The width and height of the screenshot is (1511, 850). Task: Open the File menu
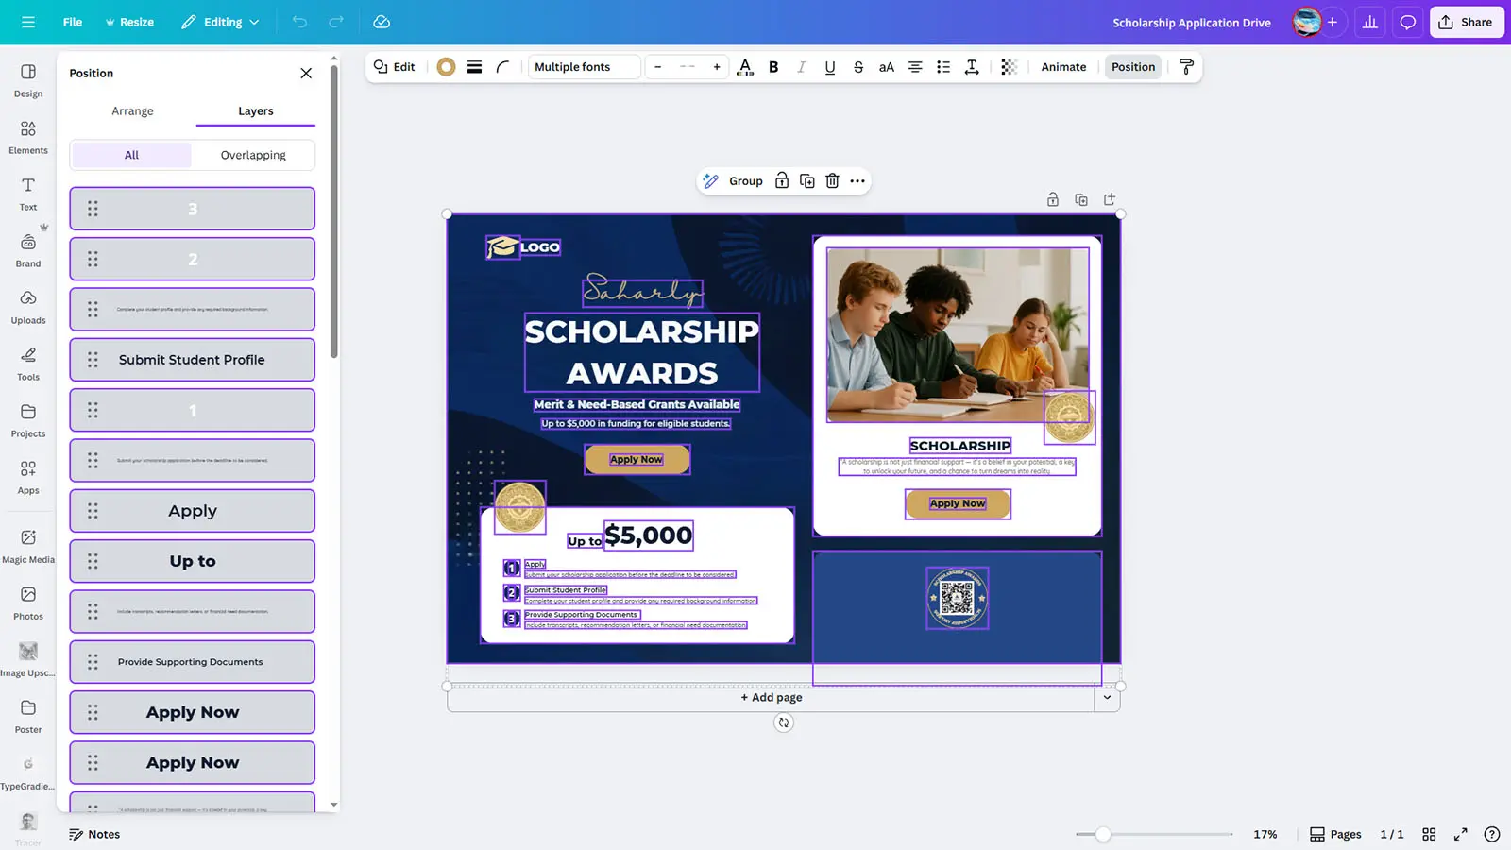(73, 22)
